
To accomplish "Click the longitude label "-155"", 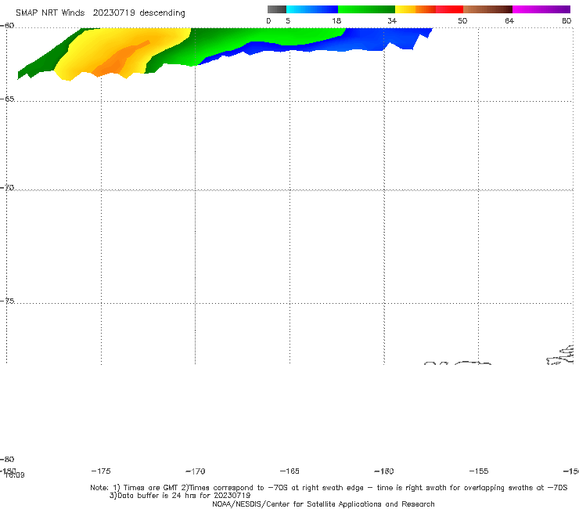I will [479, 471].
